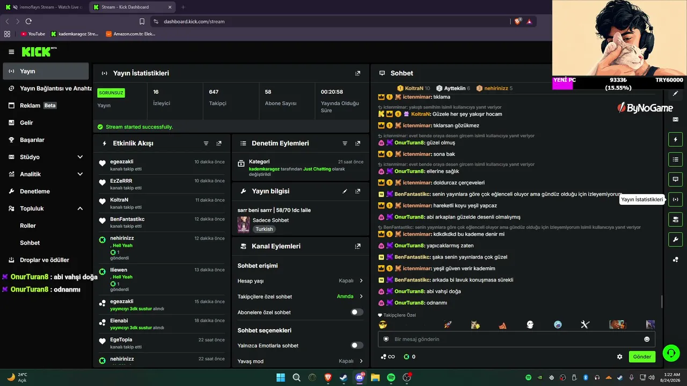Image resolution: width=687 pixels, height=386 pixels.
Task: Click the right sidebar pencil edit icon
Action: coord(675,94)
